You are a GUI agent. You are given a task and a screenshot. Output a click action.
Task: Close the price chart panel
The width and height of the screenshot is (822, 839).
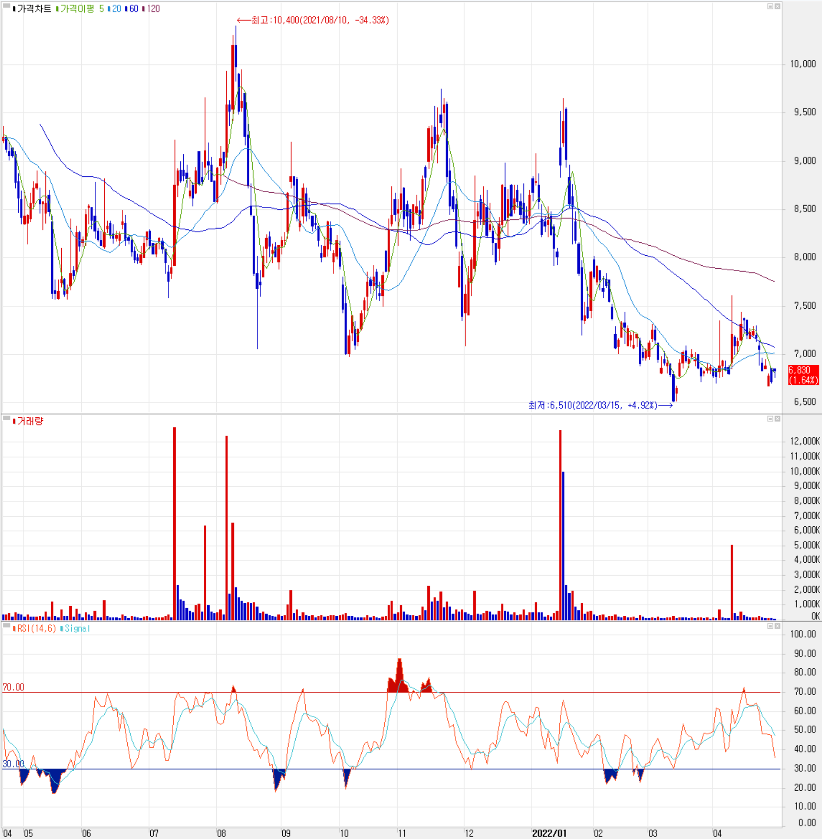point(778,6)
